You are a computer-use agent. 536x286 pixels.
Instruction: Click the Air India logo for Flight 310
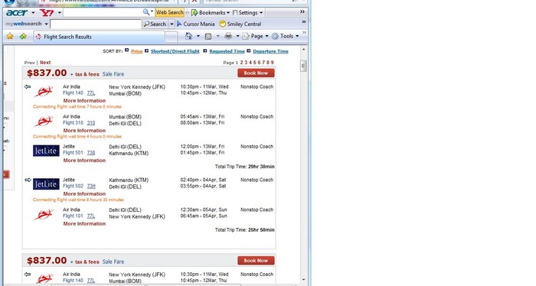[44, 122]
